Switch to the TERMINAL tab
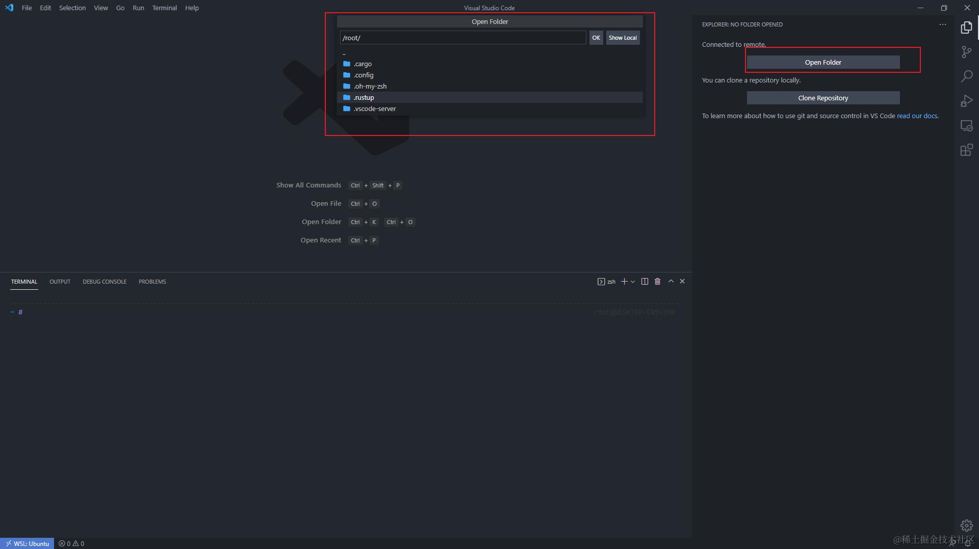This screenshot has width=979, height=549. click(x=24, y=282)
